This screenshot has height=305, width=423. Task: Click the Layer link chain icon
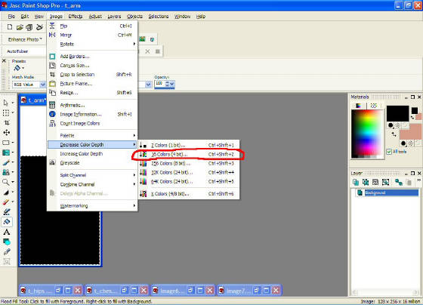399,183
